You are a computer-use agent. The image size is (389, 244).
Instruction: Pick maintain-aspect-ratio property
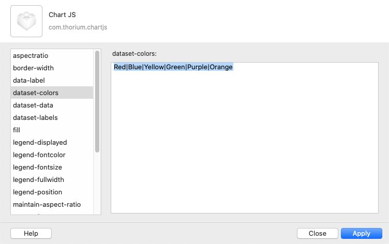click(x=52, y=204)
